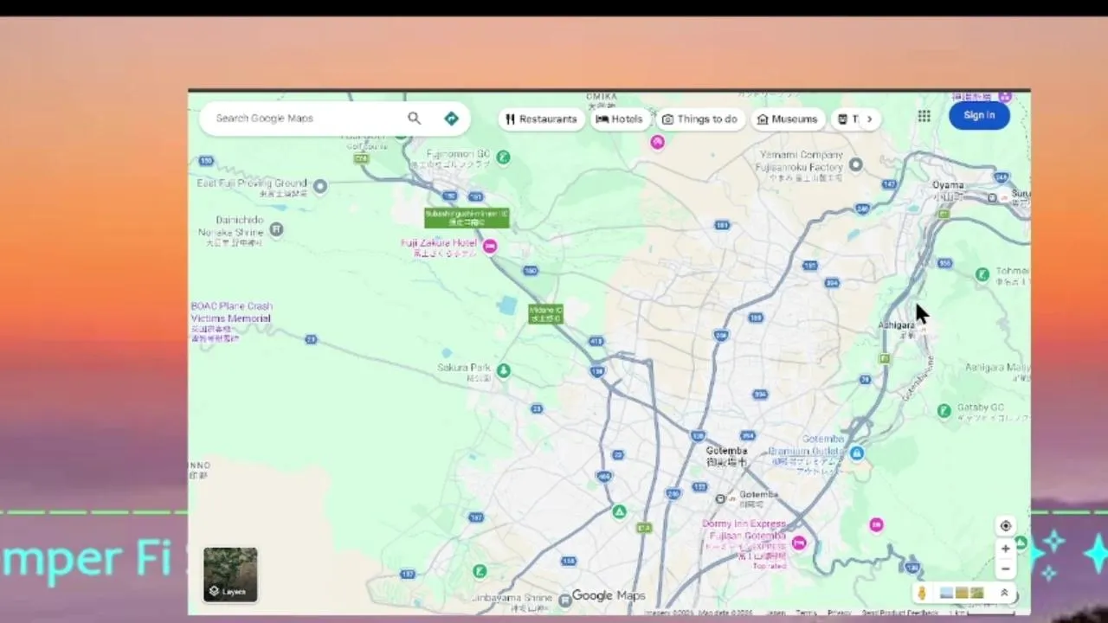Select the partly hidden chip after Museums
The height and width of the screenshot is (623, 1108).
pos(847,119)
